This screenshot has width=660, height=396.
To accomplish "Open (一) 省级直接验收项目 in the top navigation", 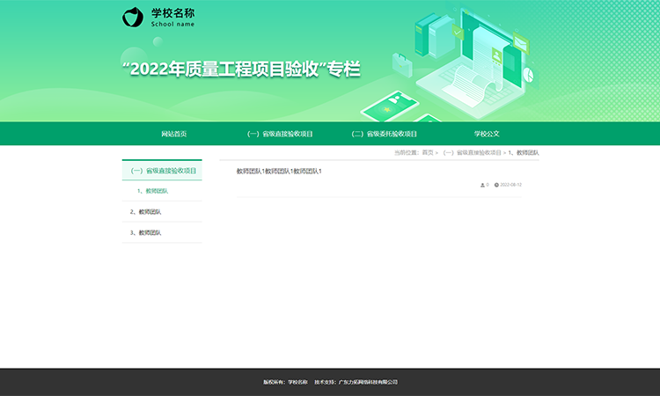I will coord(280,134).
